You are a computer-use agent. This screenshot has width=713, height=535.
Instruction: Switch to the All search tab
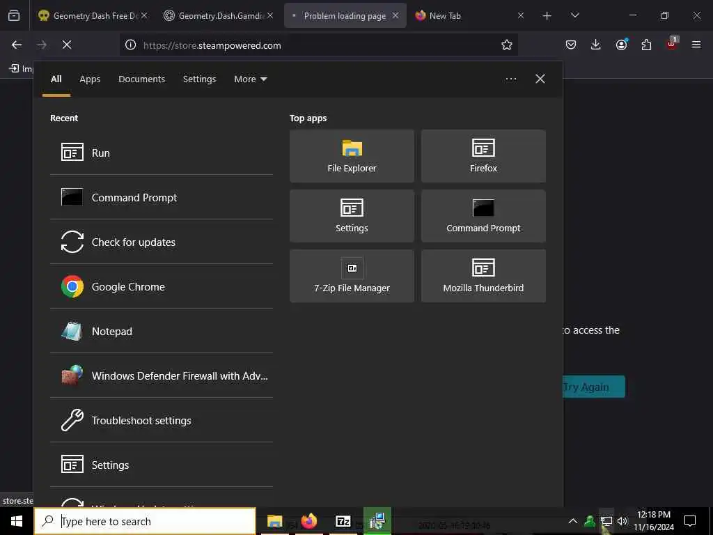(56, 79)
